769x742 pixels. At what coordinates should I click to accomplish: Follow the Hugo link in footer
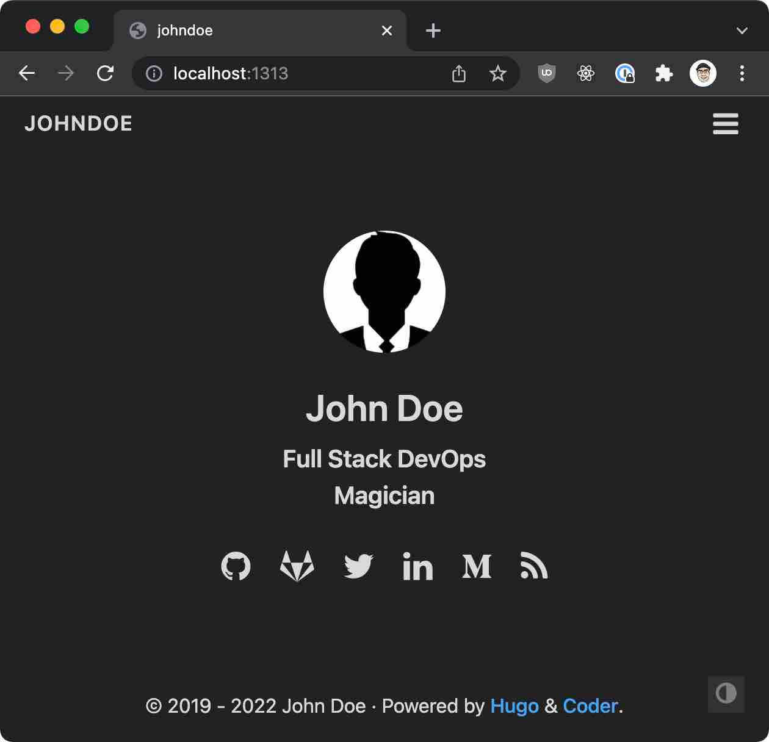(x=514, y=706)
